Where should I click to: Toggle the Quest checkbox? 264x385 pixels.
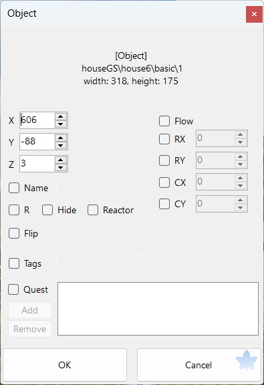pos(13,289)
